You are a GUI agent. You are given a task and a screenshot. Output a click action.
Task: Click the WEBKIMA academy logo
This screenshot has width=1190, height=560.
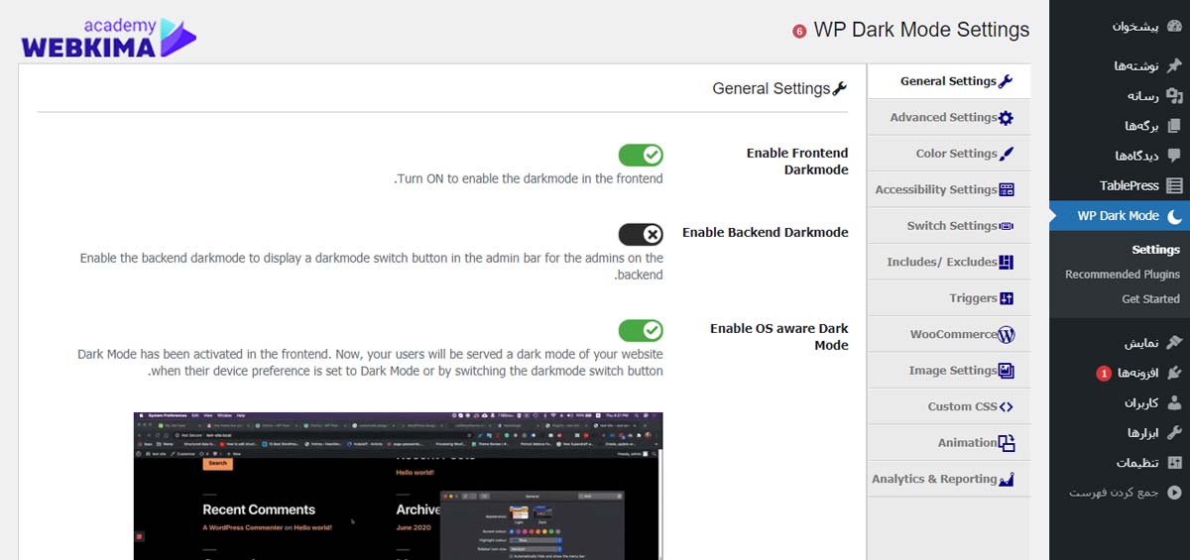click(x=108, y=38)
